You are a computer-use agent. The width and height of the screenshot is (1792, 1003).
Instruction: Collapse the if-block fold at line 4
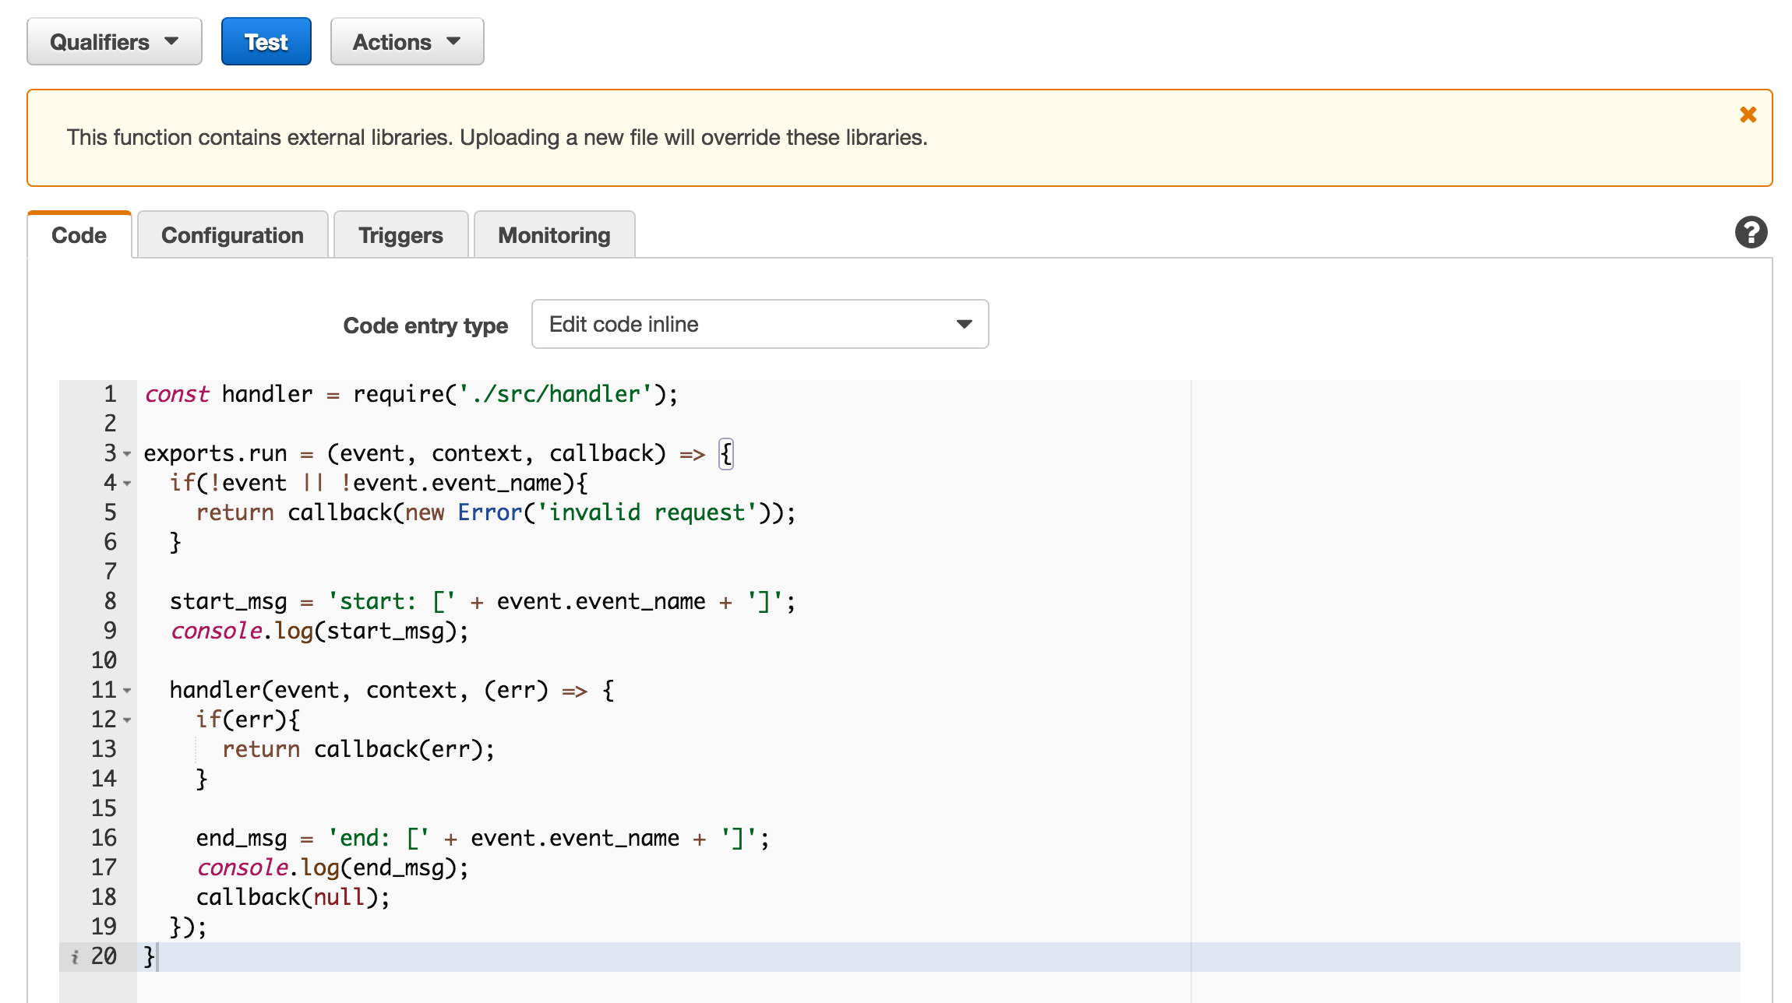(127, 484)
